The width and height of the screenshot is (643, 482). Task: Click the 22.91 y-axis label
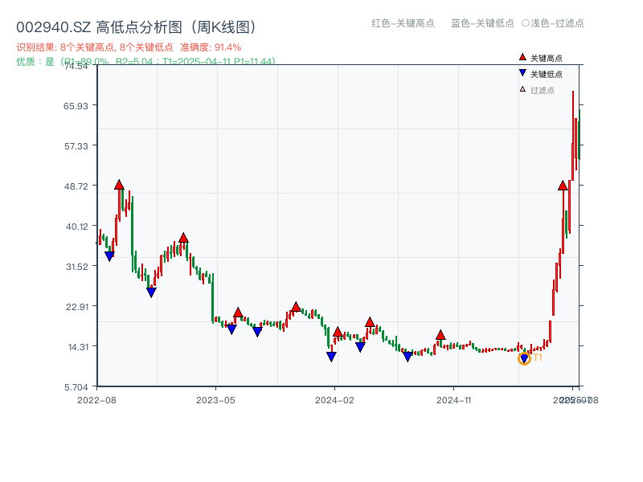point(76,307)
